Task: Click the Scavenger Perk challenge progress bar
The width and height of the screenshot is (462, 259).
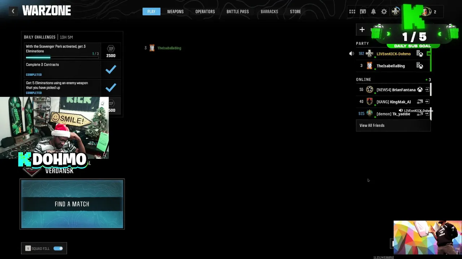Action: click(62, 57)
